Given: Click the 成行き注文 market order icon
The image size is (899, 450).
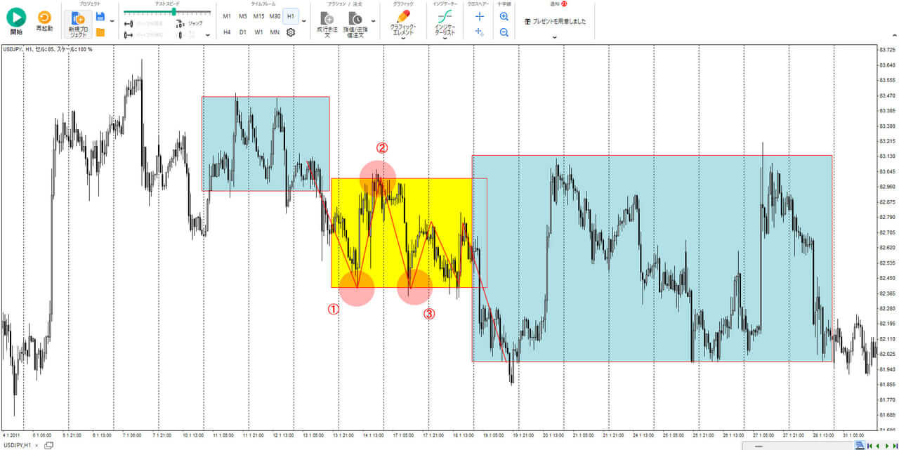Looking at the screenshot, I should [327, 25].
